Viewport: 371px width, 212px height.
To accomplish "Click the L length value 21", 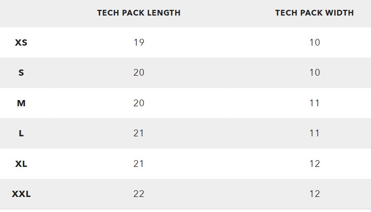I will click(x=139, y=133).
